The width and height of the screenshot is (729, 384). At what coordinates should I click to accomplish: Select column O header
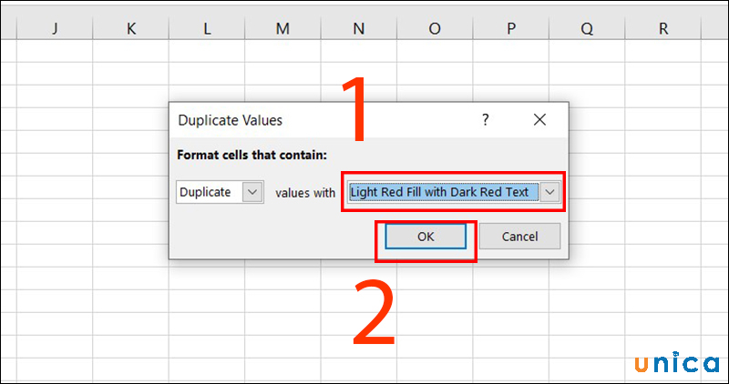click(434, 28)
